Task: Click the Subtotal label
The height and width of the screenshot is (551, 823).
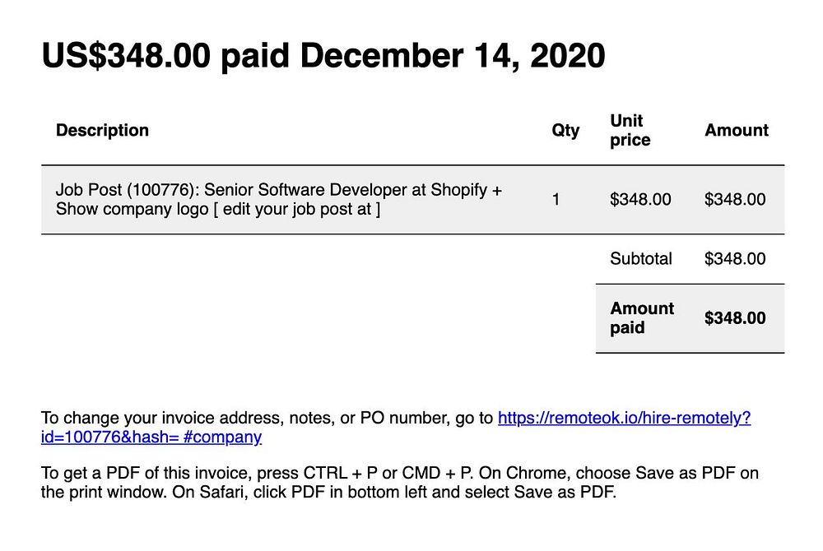Action: tap(641, 258)
